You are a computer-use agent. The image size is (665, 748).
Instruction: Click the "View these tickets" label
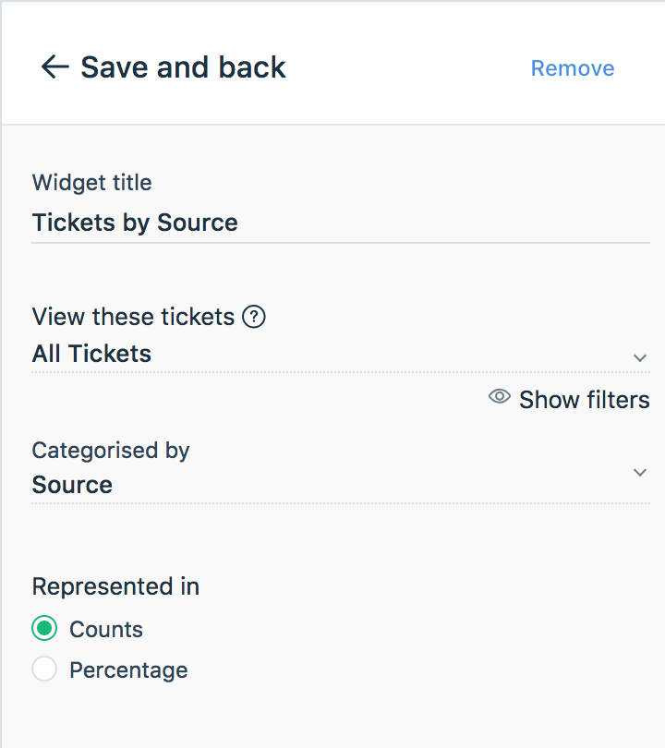click(133, 318)
